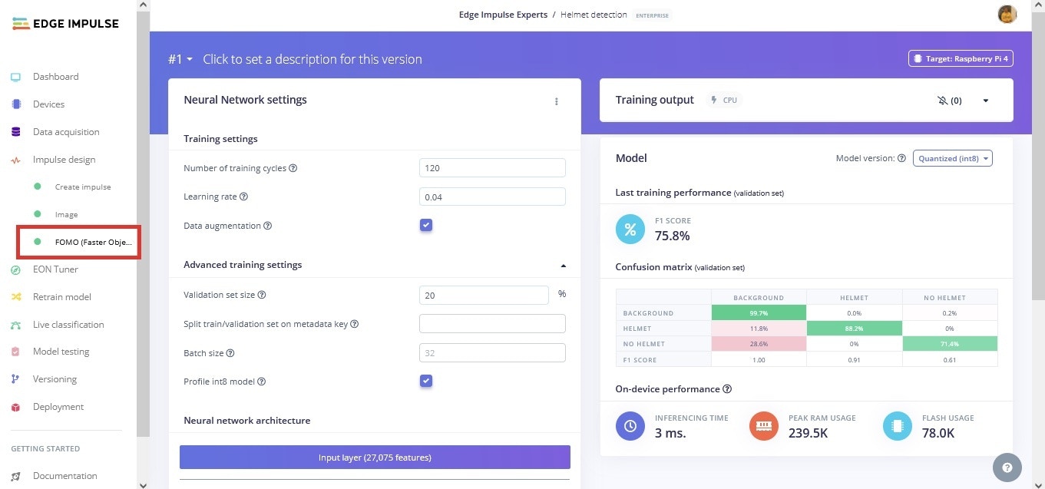Open Impulse design section
The width and height of the screenshot is (1045, 489).
[x=64, y=160]
